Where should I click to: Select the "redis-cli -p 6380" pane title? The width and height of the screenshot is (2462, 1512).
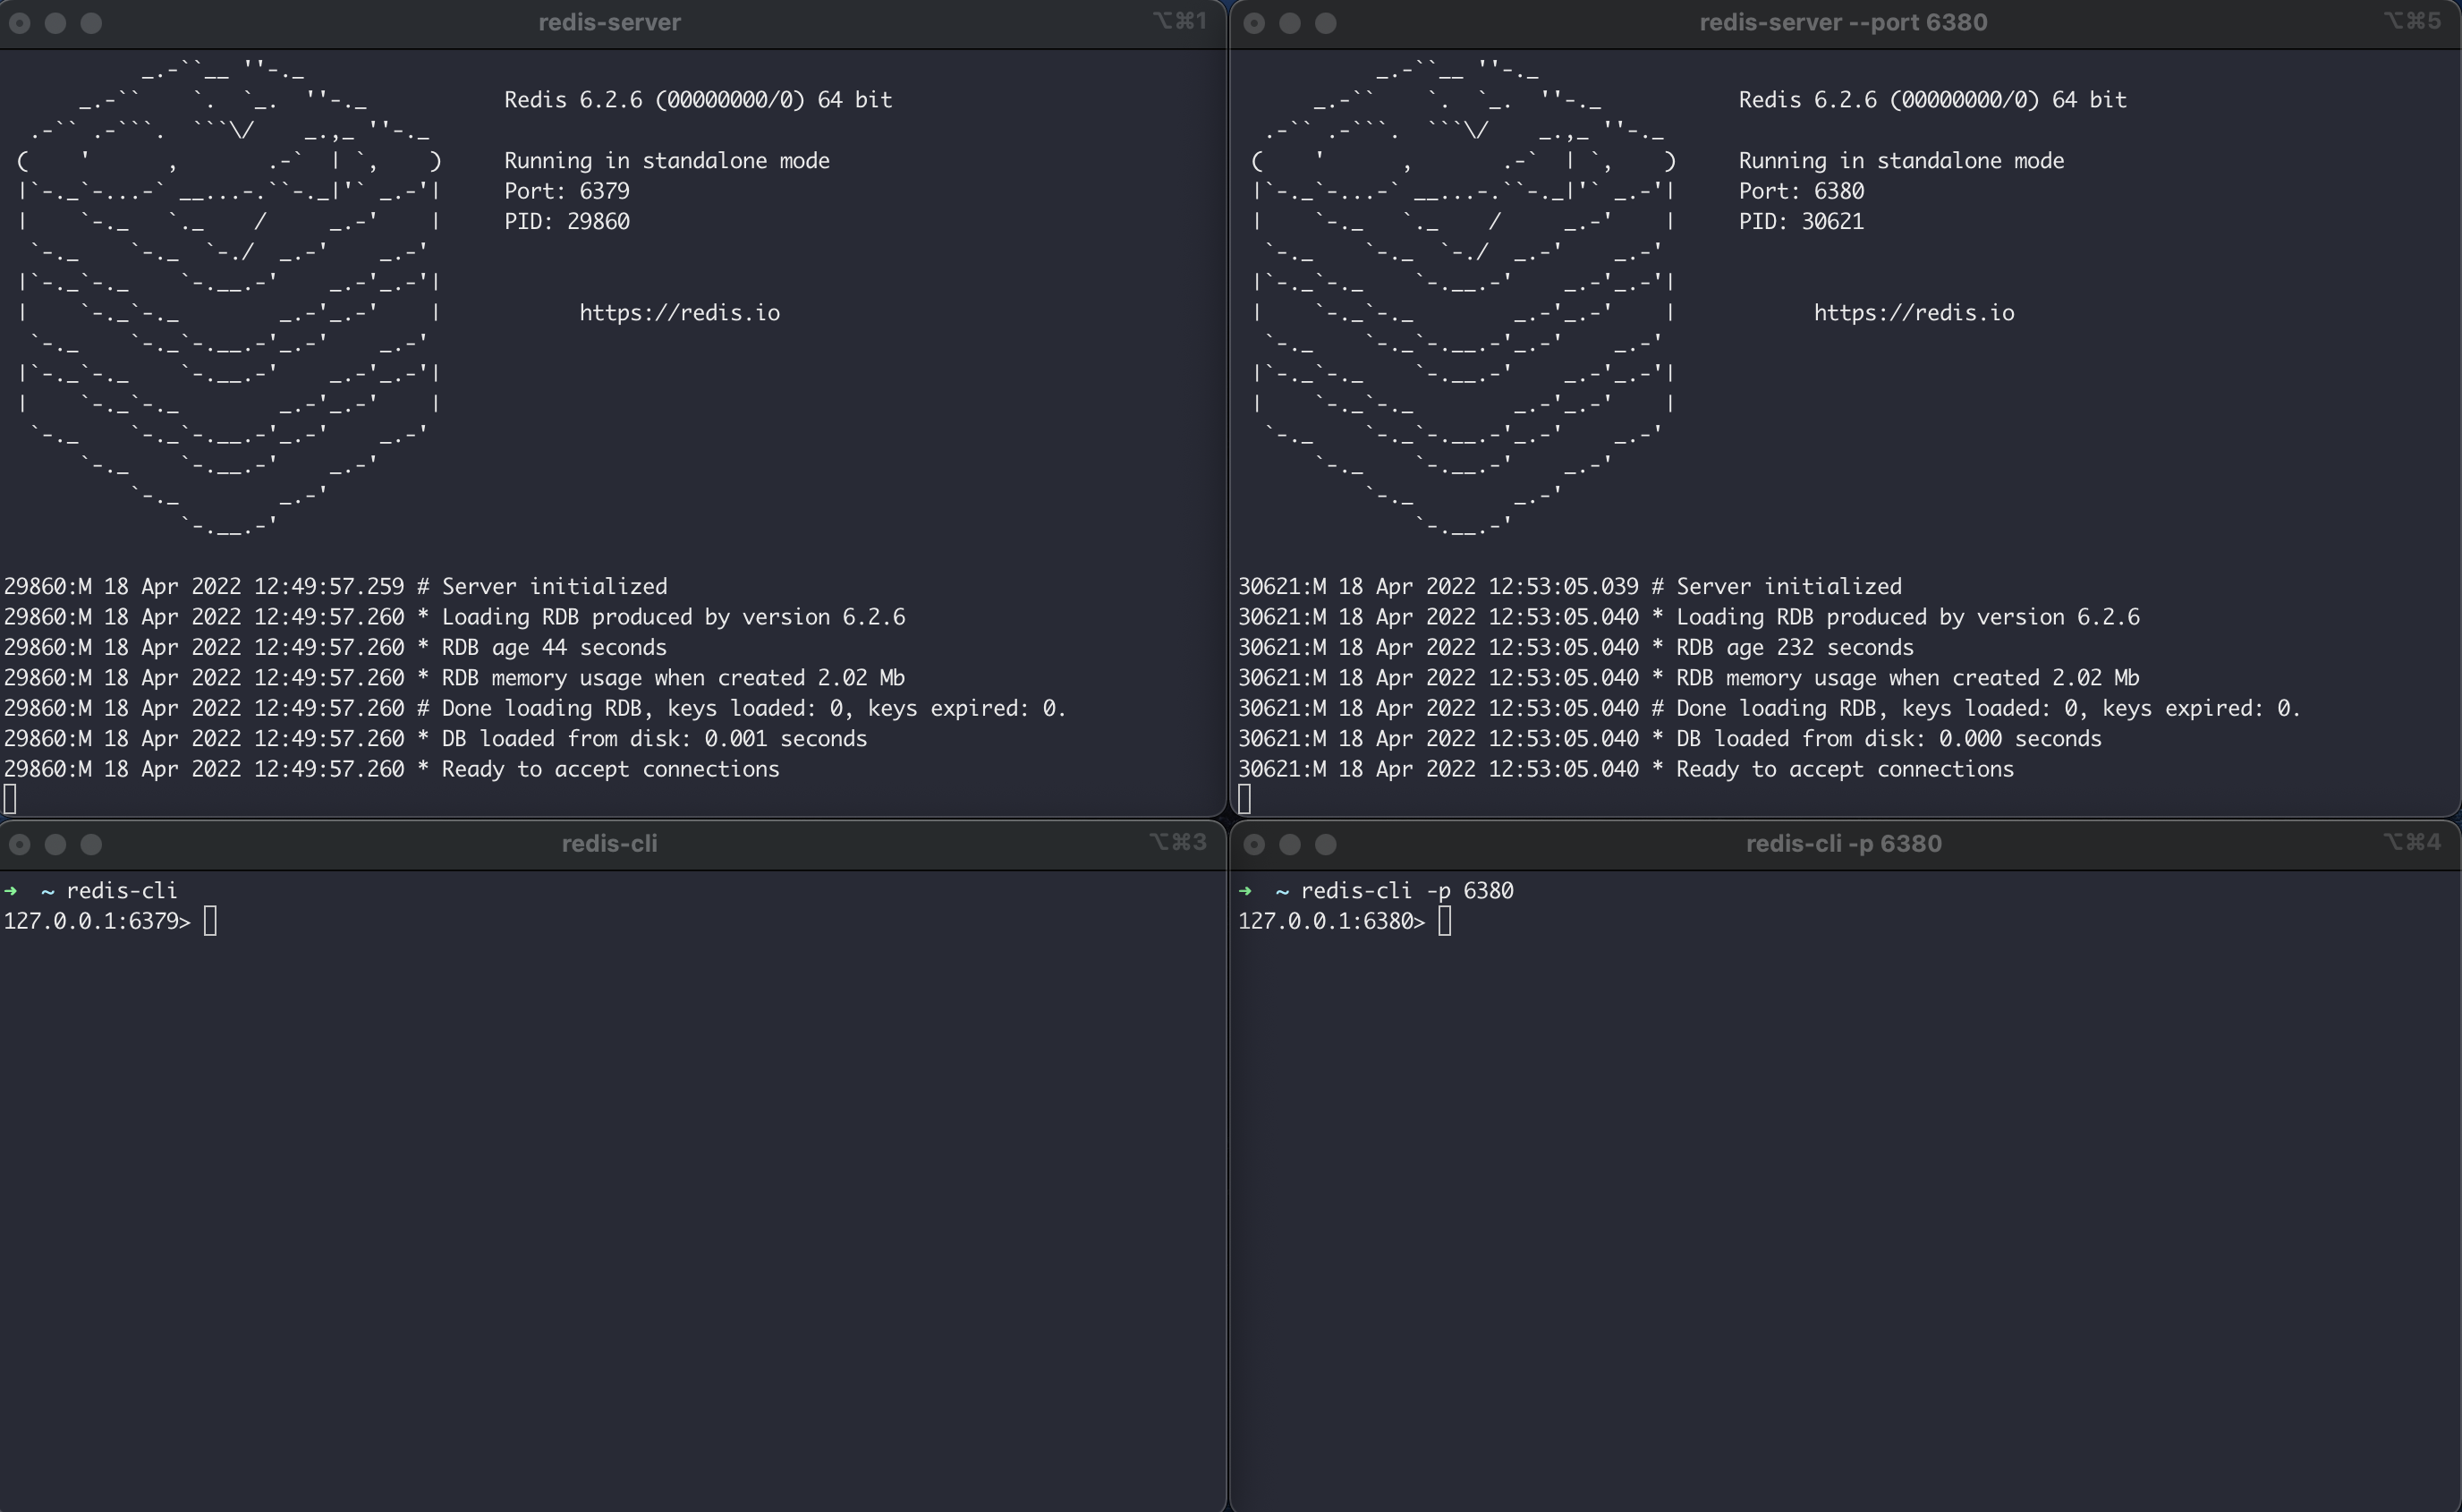click(x=1843, y=844)
